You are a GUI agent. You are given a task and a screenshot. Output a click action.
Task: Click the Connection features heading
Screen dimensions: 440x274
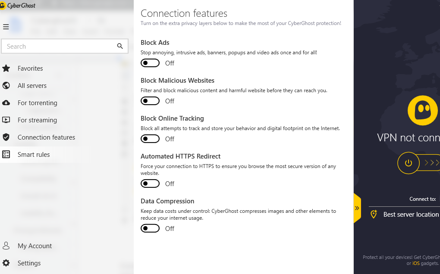[x=184, y=13]
